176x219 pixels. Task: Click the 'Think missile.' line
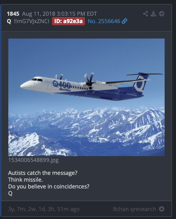(26, 180)
